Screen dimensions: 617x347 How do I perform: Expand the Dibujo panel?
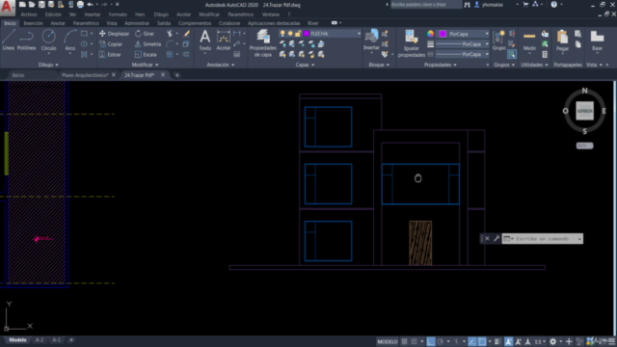point(48,65)
